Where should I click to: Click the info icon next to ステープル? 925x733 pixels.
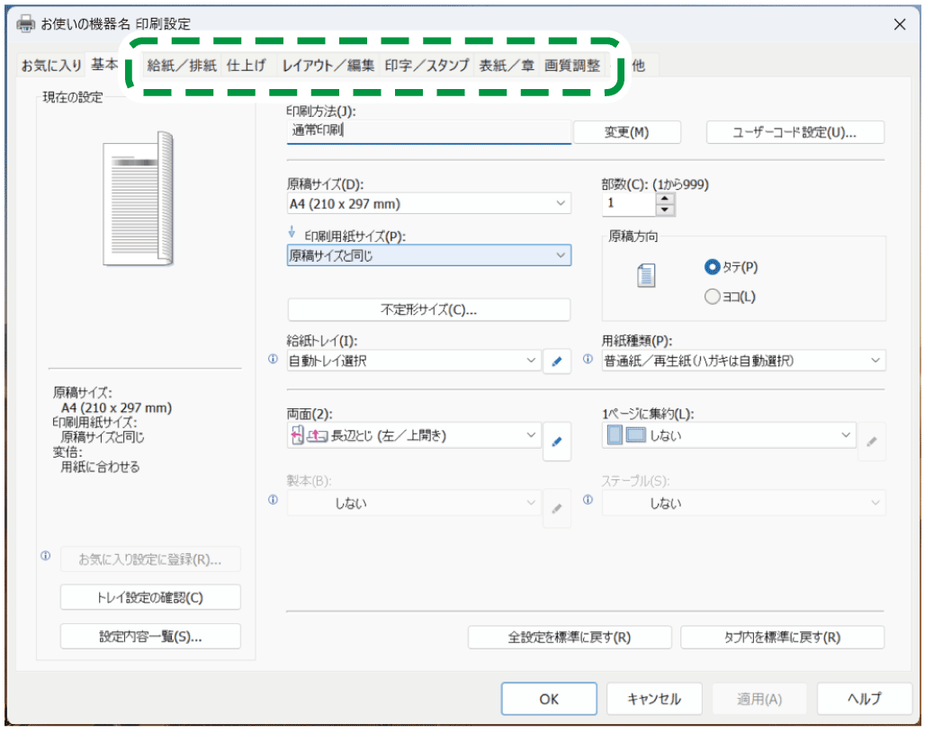pos(588,500)
